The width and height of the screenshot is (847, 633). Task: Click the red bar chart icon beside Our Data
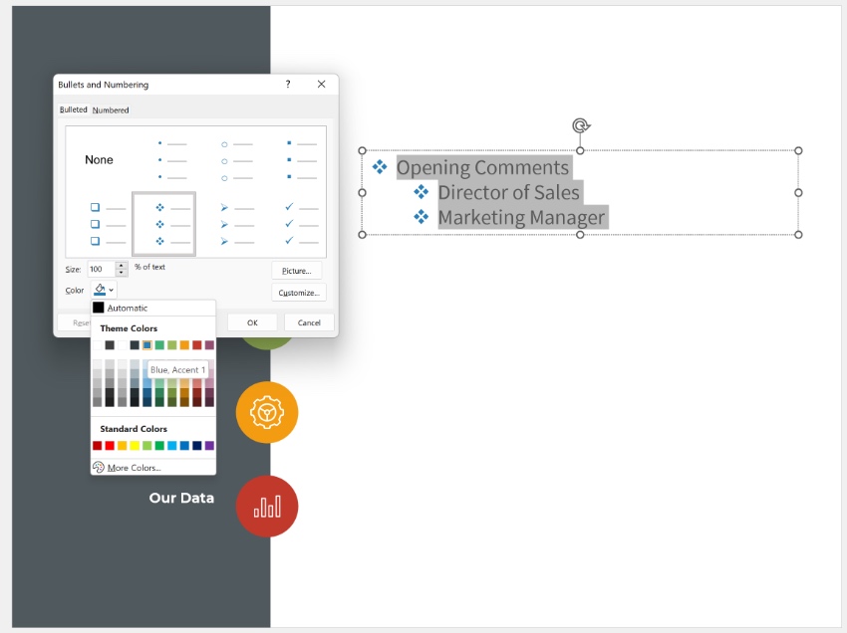266,506
